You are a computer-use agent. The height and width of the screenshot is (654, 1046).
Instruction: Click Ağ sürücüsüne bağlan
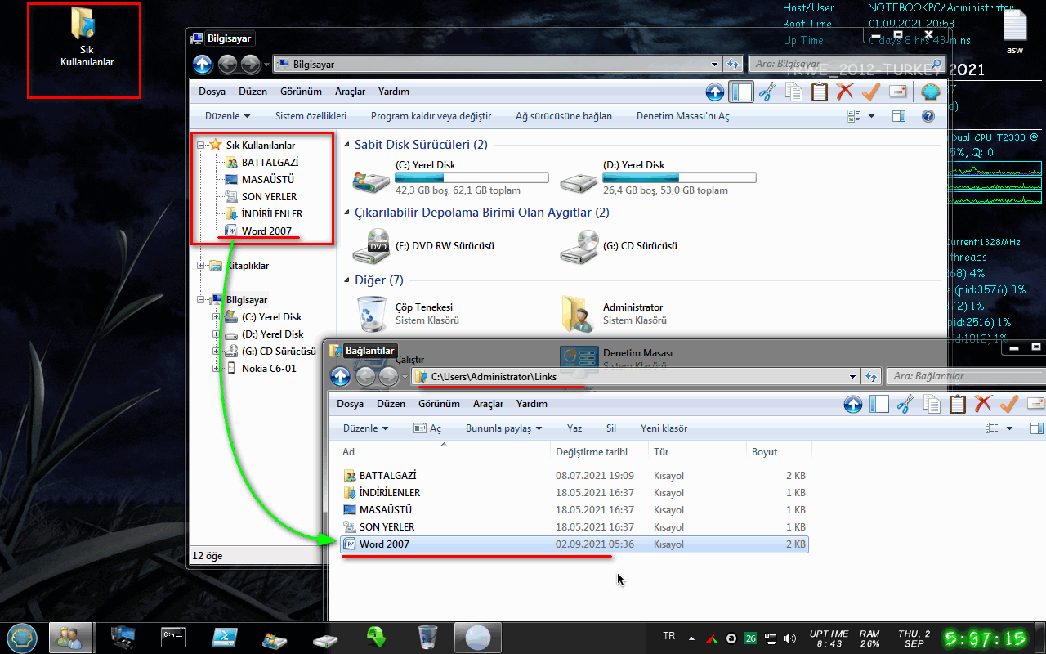(x=564, y=116)
